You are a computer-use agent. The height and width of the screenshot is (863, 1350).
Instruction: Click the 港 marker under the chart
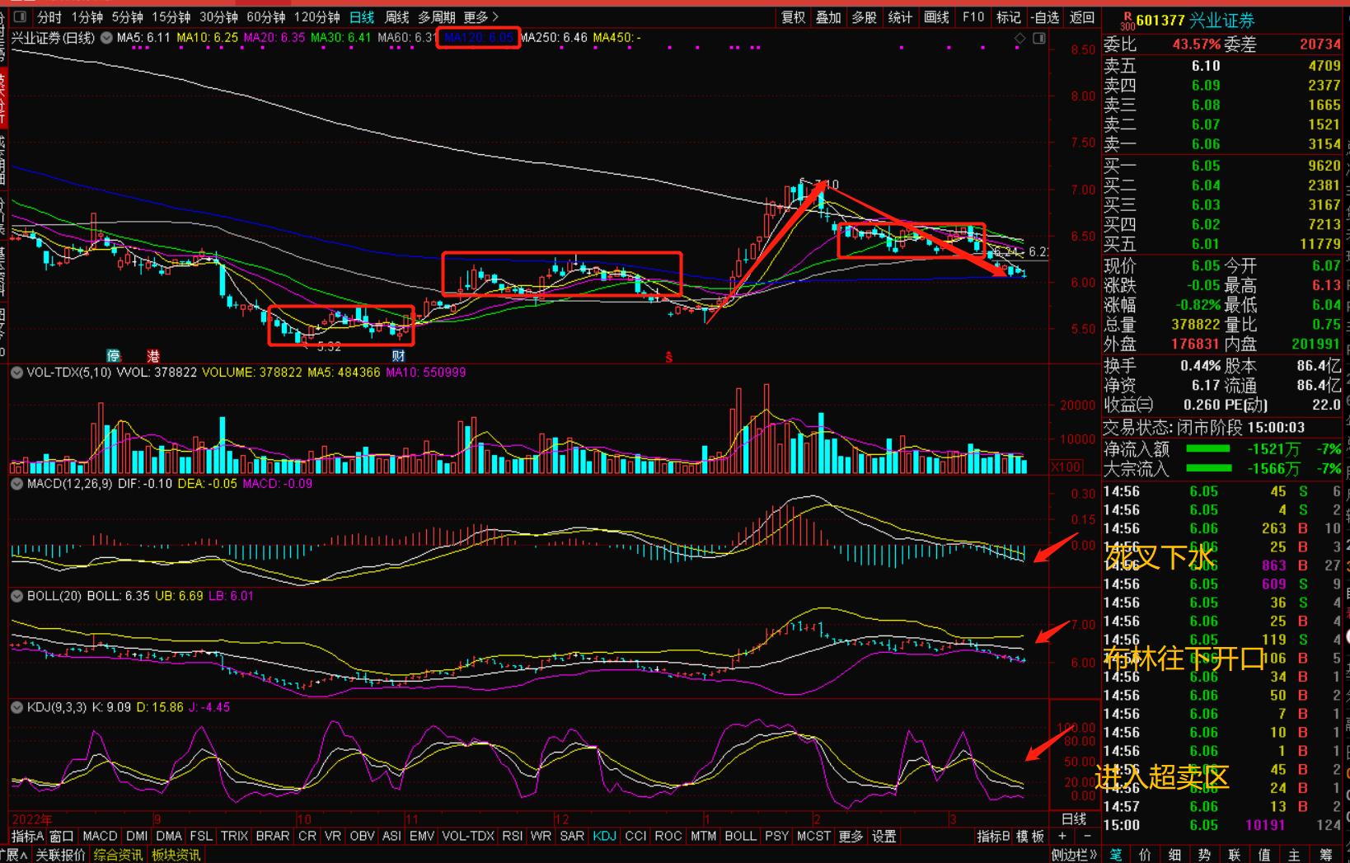point(153,356)
